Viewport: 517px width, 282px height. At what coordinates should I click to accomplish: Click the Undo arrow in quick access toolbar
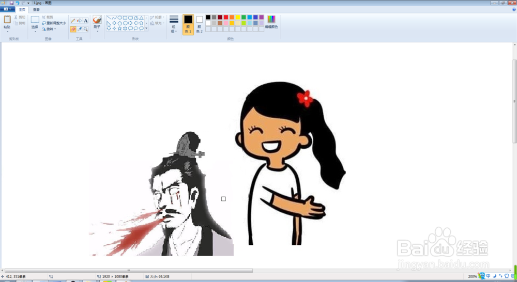click(x=17, y=3)
